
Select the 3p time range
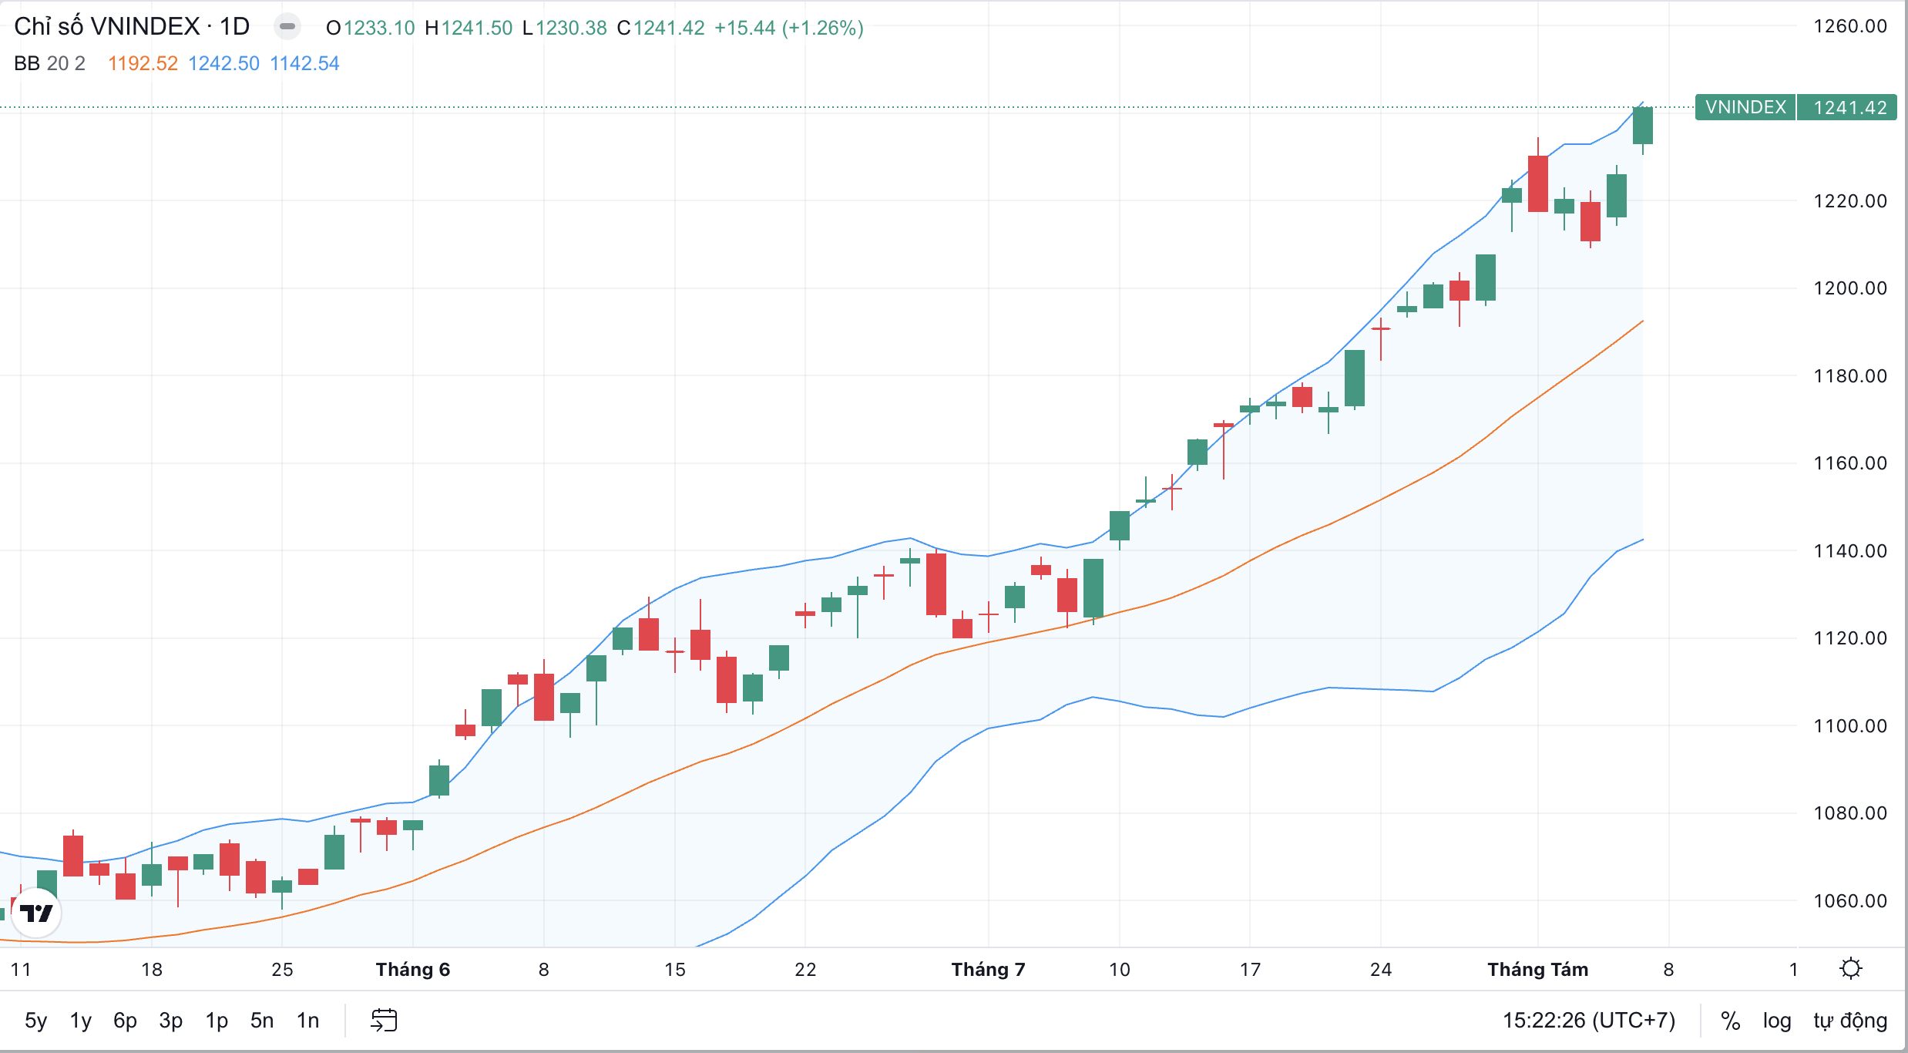coord(170,1020)
